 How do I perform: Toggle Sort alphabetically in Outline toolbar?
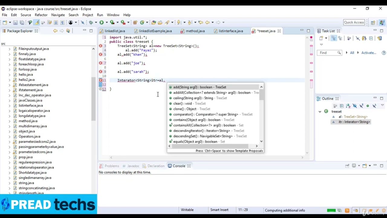348,106
